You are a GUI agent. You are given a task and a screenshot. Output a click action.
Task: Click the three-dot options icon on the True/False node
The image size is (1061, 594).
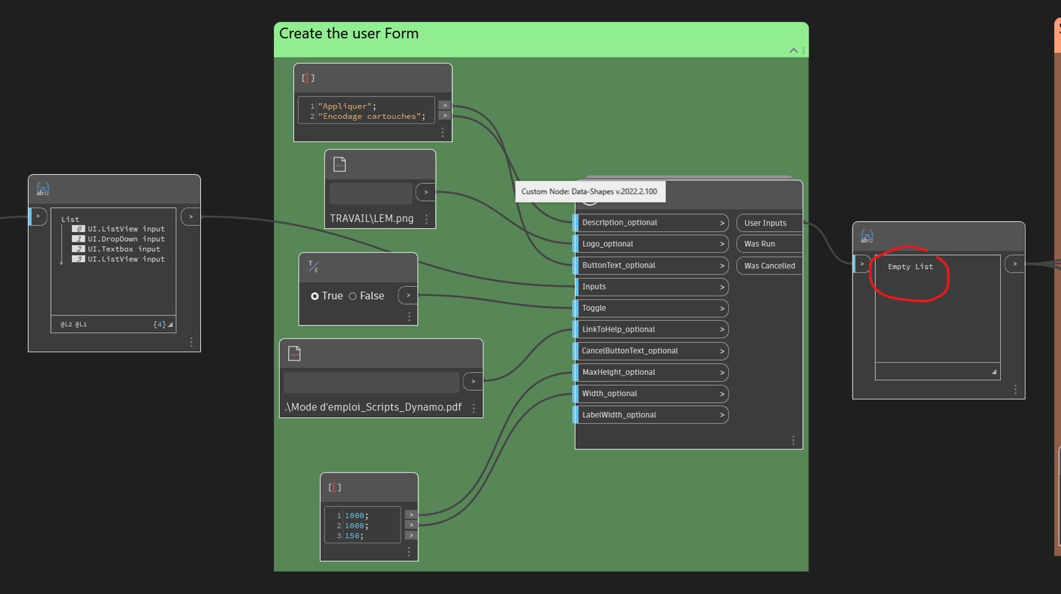pyautogui.click(x=409, y=316)
